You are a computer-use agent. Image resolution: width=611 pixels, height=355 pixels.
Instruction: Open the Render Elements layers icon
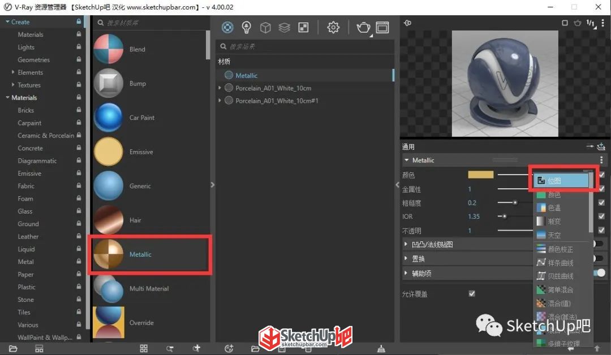pos(285,28)
